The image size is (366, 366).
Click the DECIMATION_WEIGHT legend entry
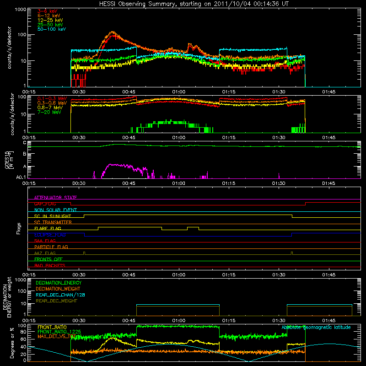pyautogui.click(x=58, y=289)
